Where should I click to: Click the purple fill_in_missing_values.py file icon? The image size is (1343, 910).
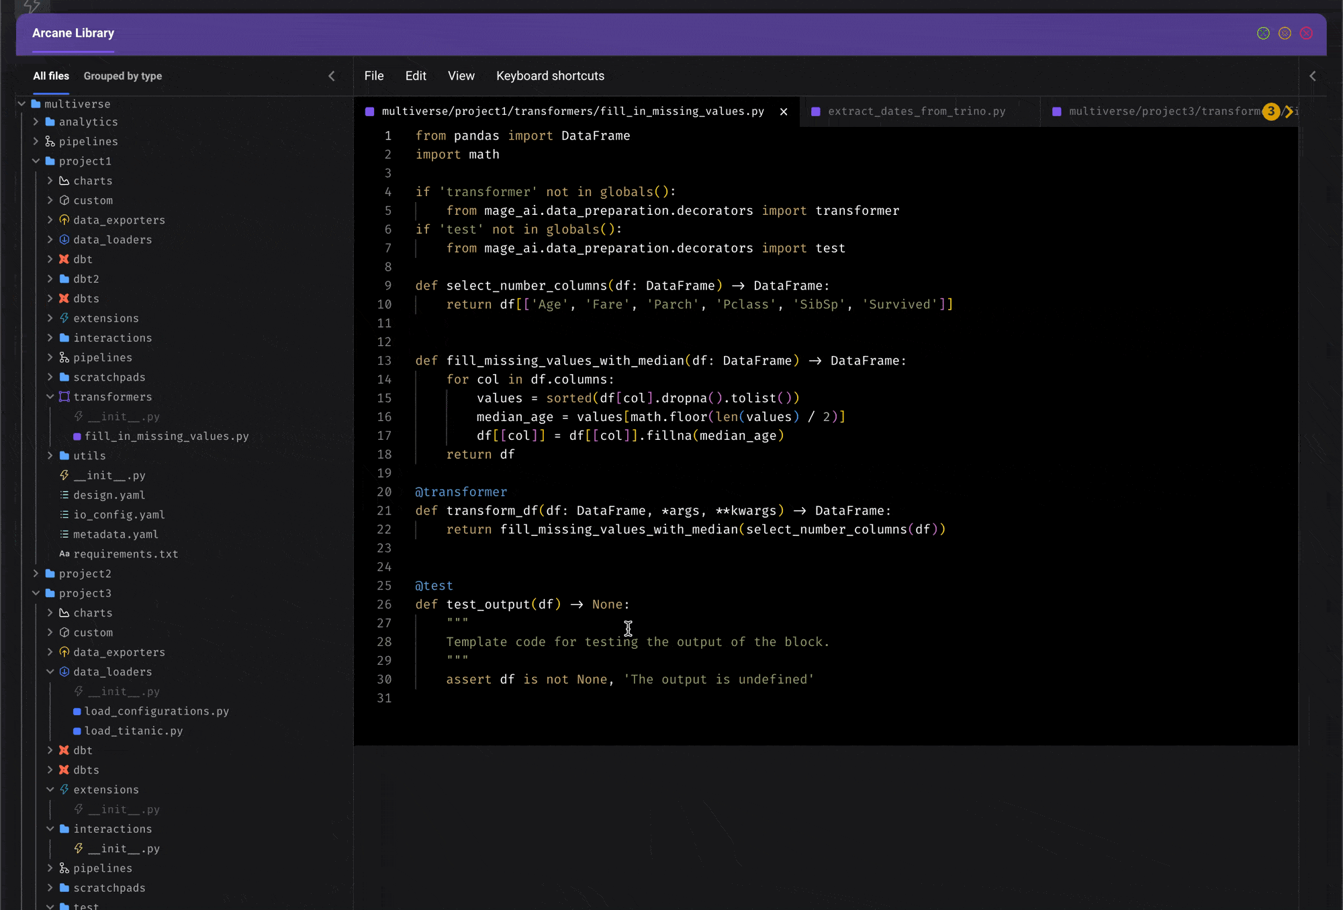click(77, 437)
